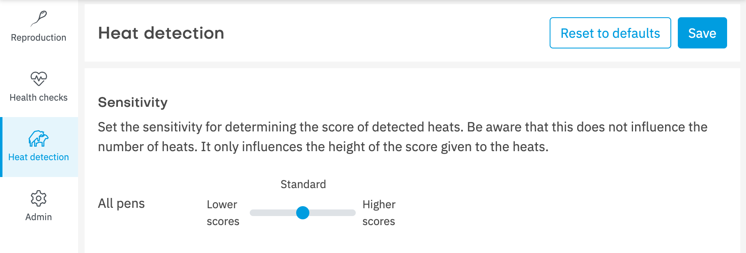Click the Sensitivity section heading
This screenshot has width=746, height=253.
(x=133, y=102)
